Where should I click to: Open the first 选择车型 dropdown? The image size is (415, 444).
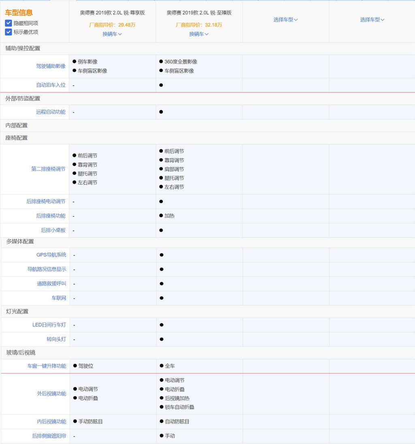(285, 19)
